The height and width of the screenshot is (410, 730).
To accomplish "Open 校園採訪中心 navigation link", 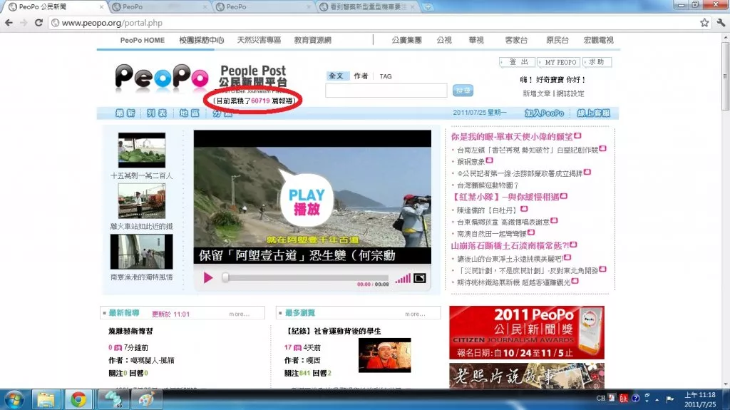I will [x=202, y=41].
